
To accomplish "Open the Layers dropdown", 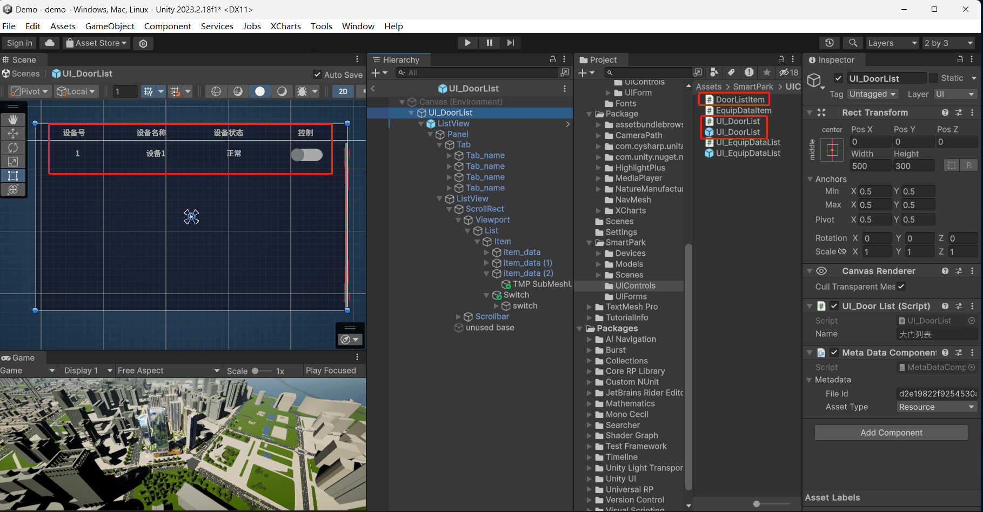I will (x=892, y=43).
